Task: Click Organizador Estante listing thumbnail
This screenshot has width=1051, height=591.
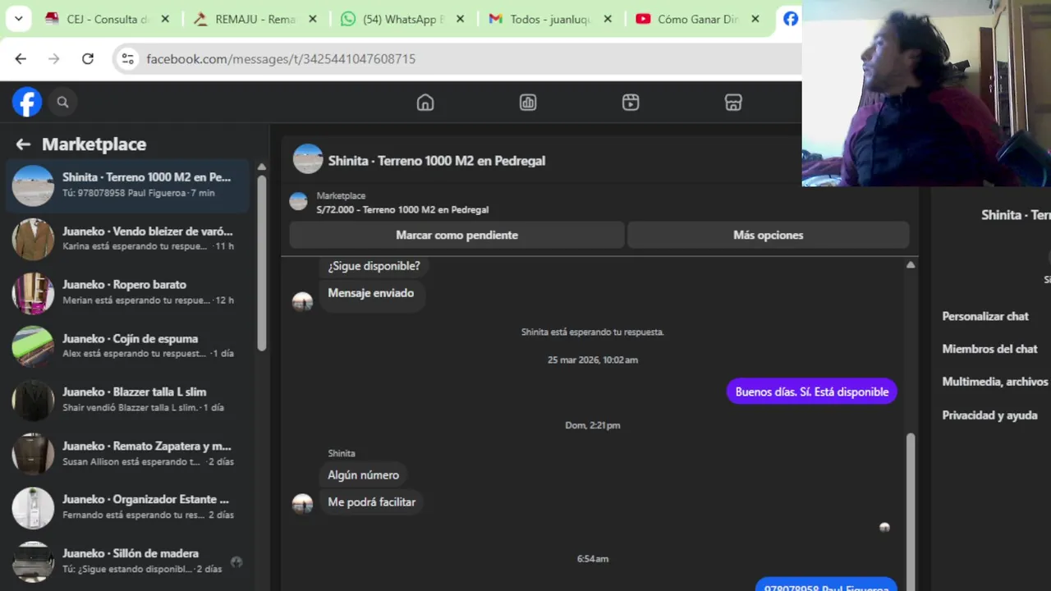Action: (33, 508)
